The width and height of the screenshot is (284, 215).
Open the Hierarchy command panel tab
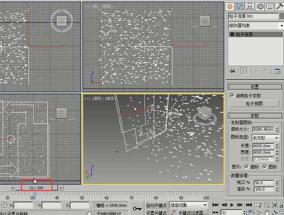pos(250,7)
